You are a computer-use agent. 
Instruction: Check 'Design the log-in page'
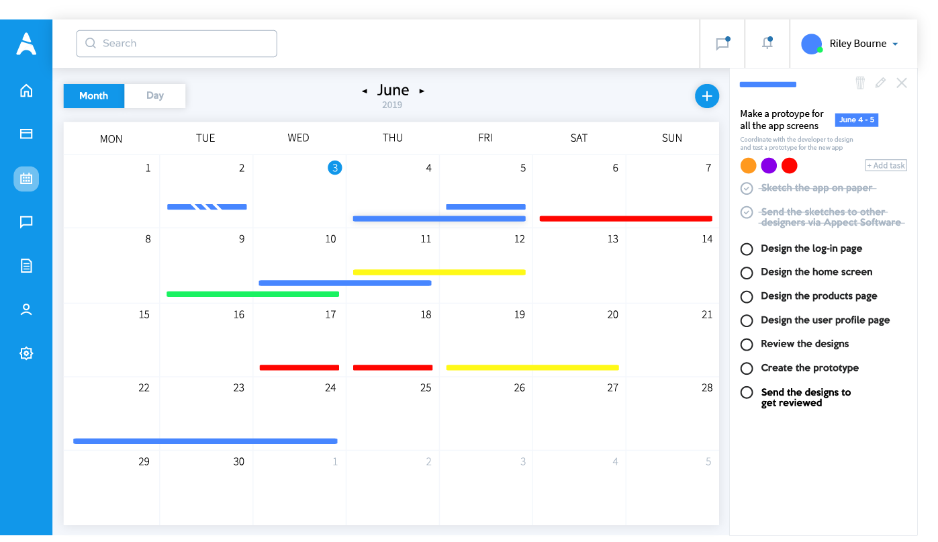click(747, 249)
